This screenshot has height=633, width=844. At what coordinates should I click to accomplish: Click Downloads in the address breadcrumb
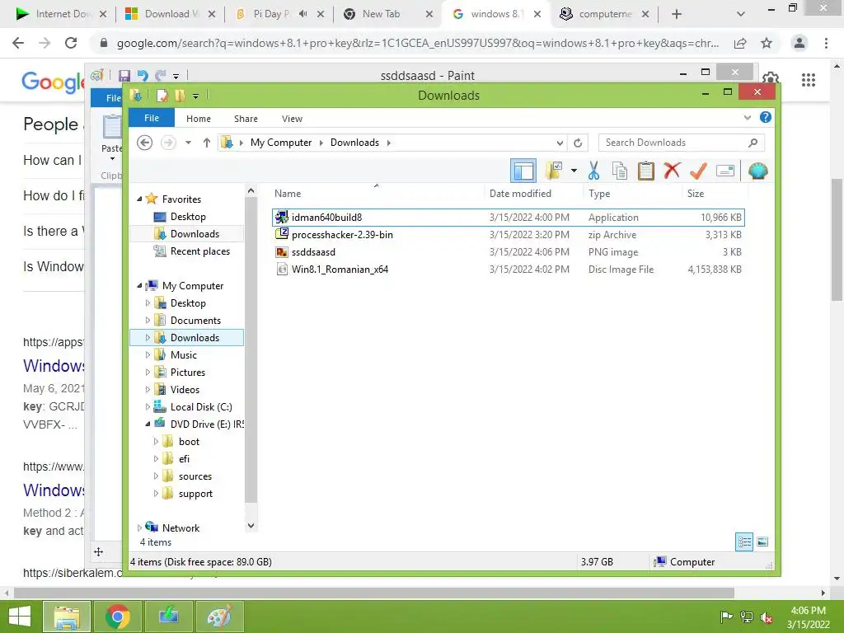354,143
